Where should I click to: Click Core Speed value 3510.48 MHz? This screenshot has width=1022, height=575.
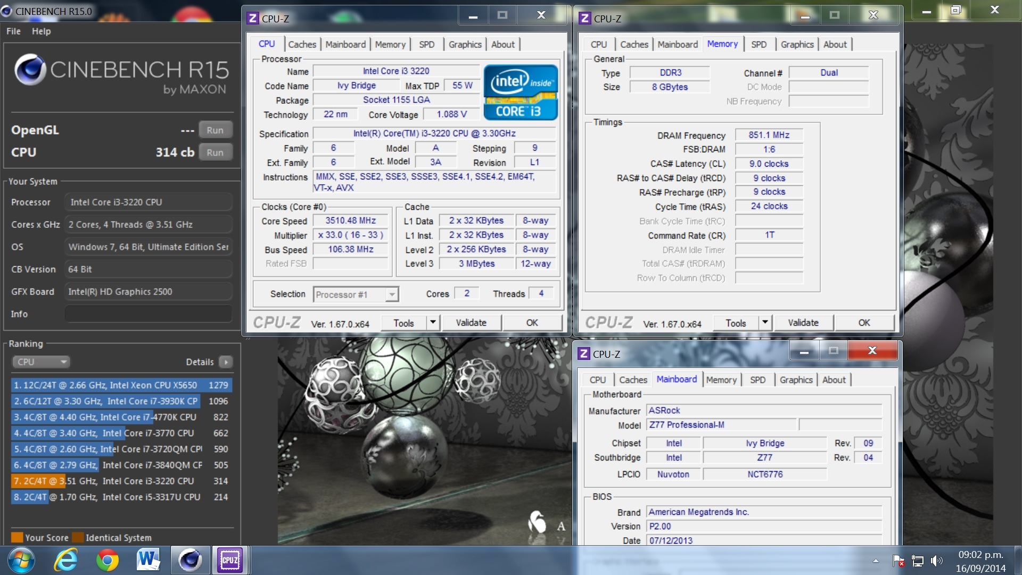coord(351,220)
